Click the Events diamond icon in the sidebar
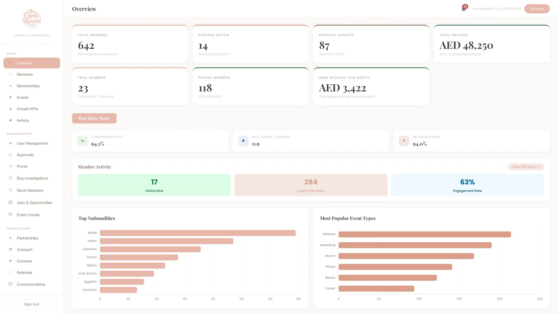558x314 pixels. [x=11, y=97]
